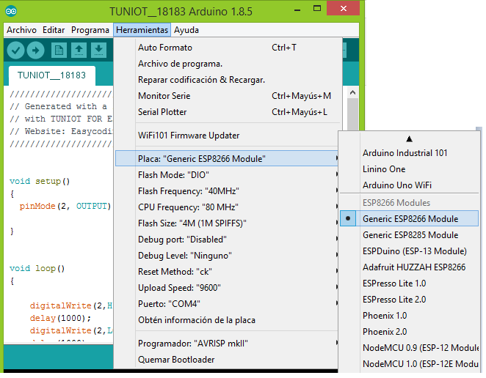Select ESPresso Lite 1.0 board
The height and width of the screenshot is (378, 486).
pyautogui.click(x=409, y=283)
